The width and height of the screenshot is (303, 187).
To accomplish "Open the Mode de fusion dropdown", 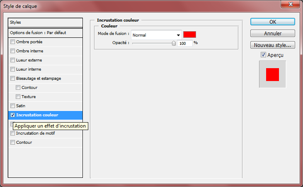I will [157, 35].
